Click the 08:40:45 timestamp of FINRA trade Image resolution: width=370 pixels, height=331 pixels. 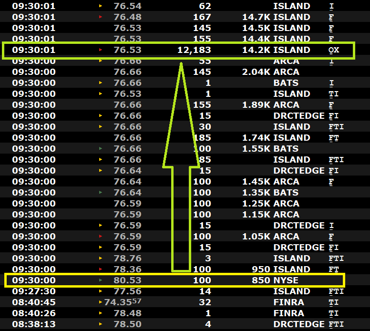[x=34, y=302]
